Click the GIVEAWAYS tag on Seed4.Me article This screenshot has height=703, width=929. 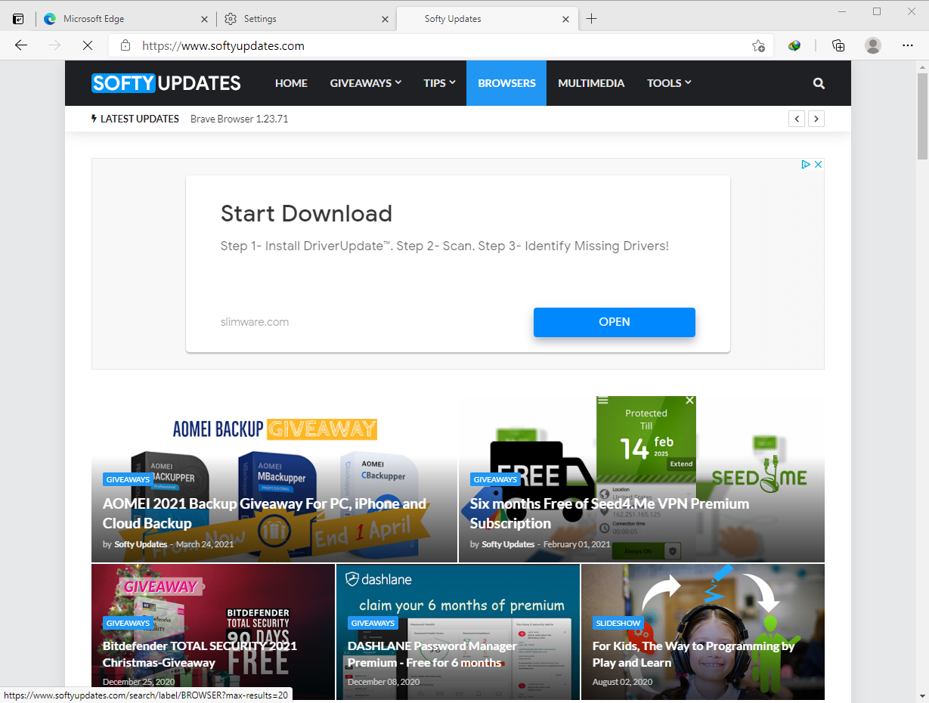[x=495, y=479]
